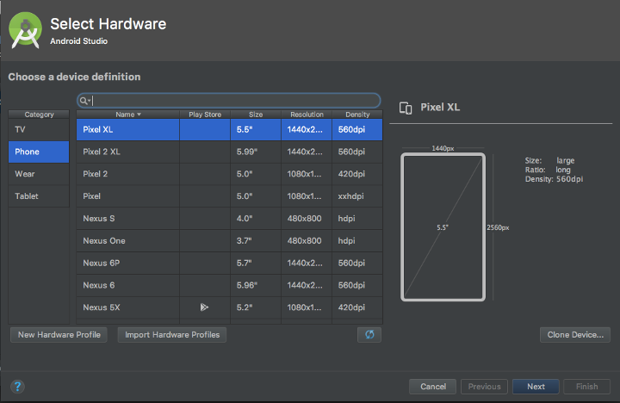Sort by the Size column header
The height and width of the screenshot is (403, 620).
click(256, 115)
